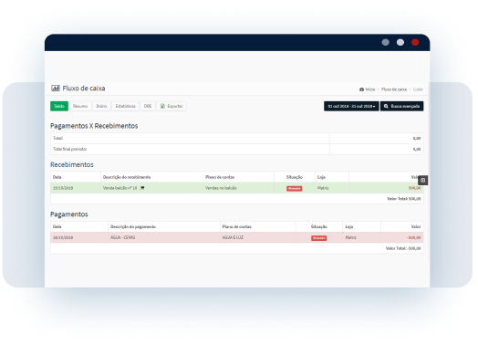Click the Valor Total in Recebimentos table
This screenshot has height=345, width=478.
pos(404,199)
